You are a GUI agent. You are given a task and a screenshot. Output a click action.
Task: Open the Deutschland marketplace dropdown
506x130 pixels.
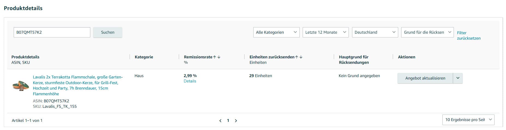pos(375,32)
